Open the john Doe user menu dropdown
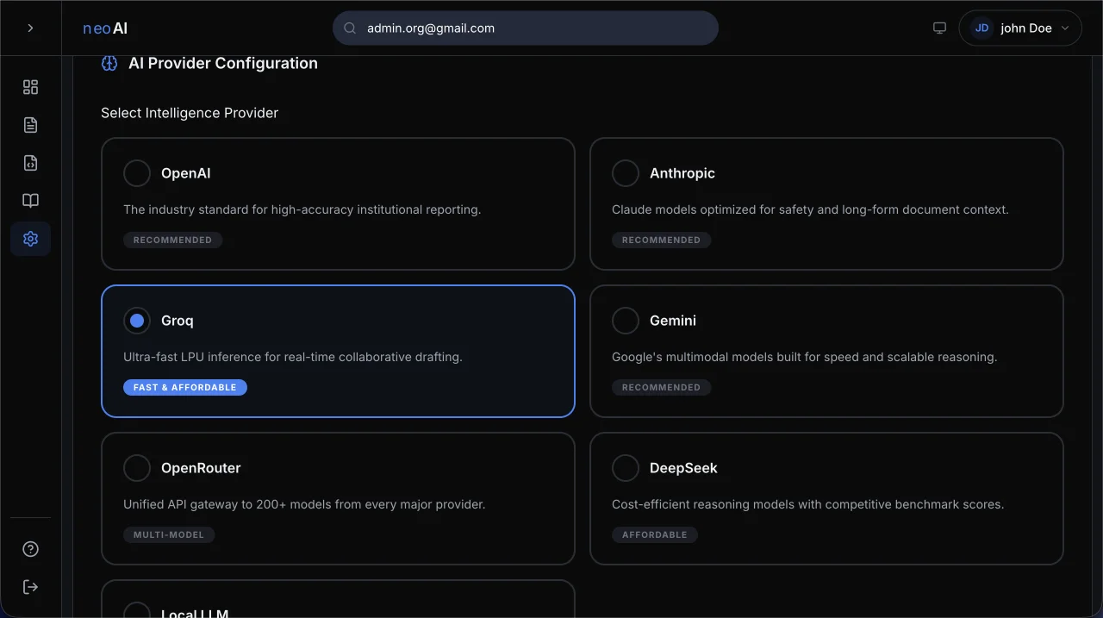 coord(1020,28)
